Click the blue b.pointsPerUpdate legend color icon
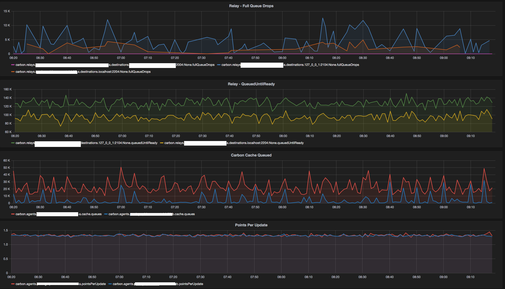Image resolution: width=505 pixels, height=289 pixels. tap(110, 284)
